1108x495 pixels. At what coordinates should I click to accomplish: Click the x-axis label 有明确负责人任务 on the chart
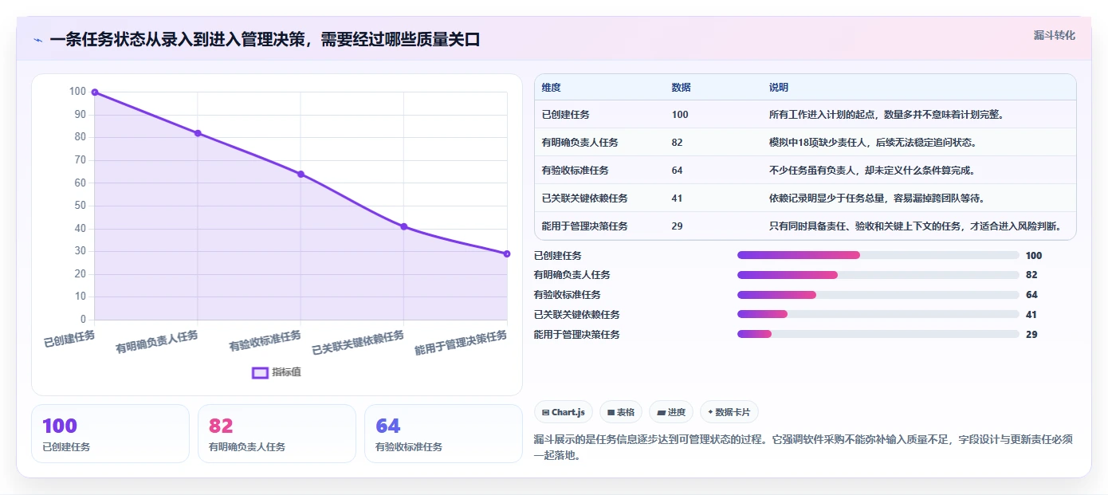(157, 341)
